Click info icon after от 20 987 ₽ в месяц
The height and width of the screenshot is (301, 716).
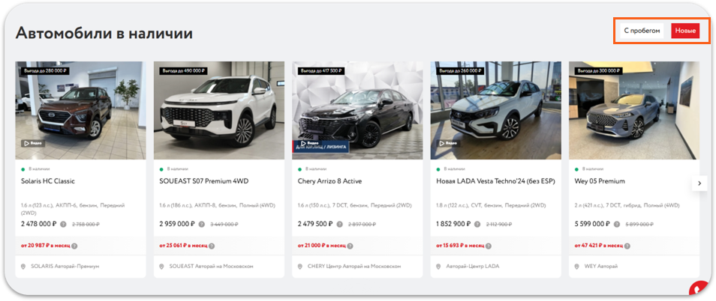coord(74,246)
